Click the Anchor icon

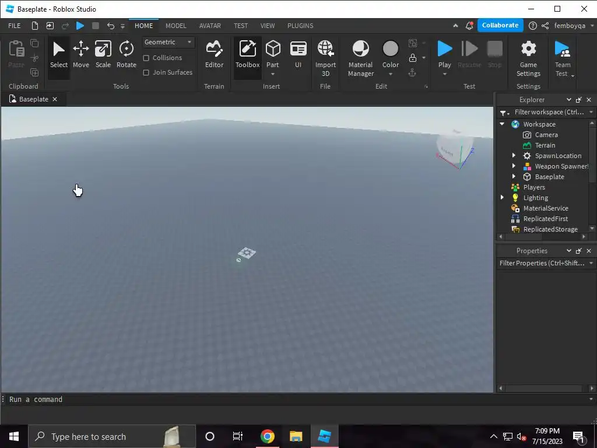click(x=412, y=72)
